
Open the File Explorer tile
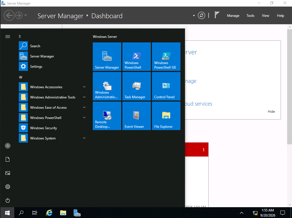[166, 116]
